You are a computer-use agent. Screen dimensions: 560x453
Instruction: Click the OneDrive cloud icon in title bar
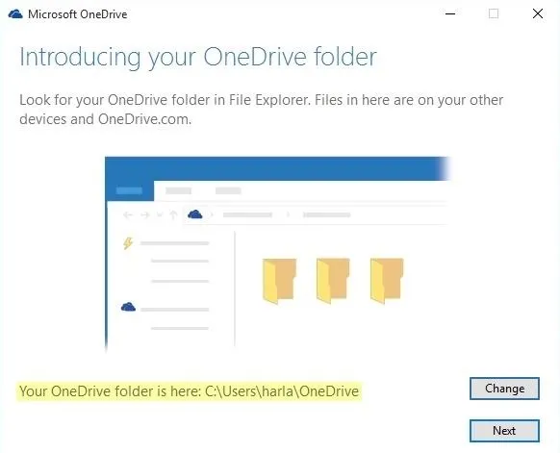tap(15, 13)
